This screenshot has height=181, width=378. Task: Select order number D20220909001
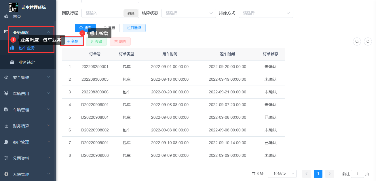click(95, 143)
